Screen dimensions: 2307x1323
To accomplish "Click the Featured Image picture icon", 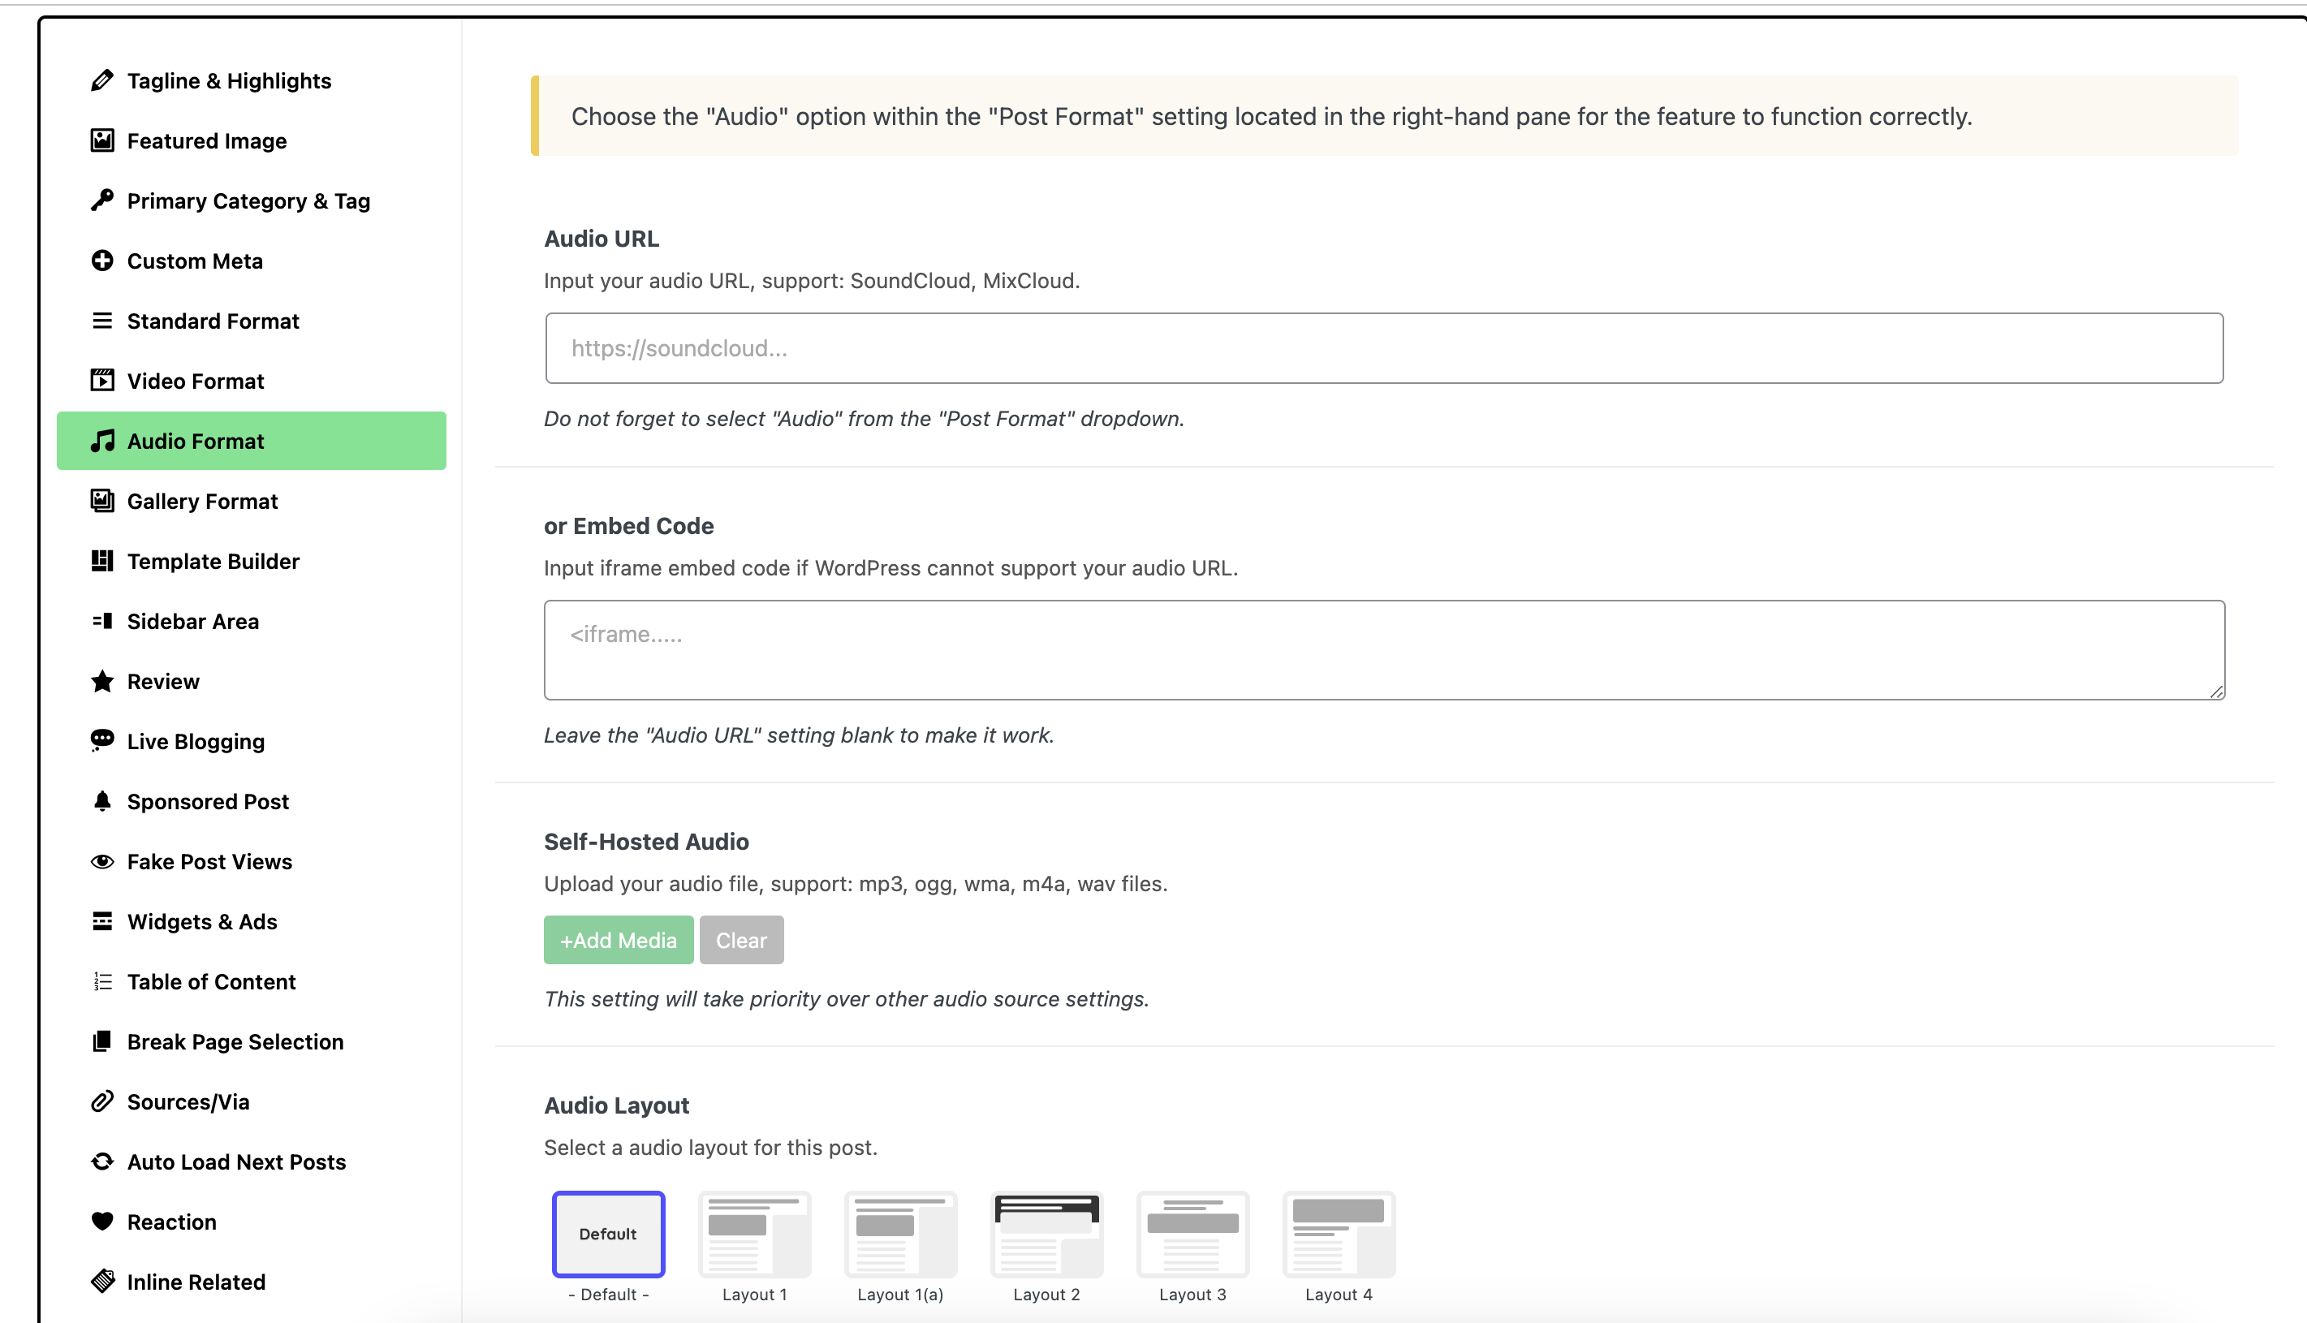I will click(101, 141).
